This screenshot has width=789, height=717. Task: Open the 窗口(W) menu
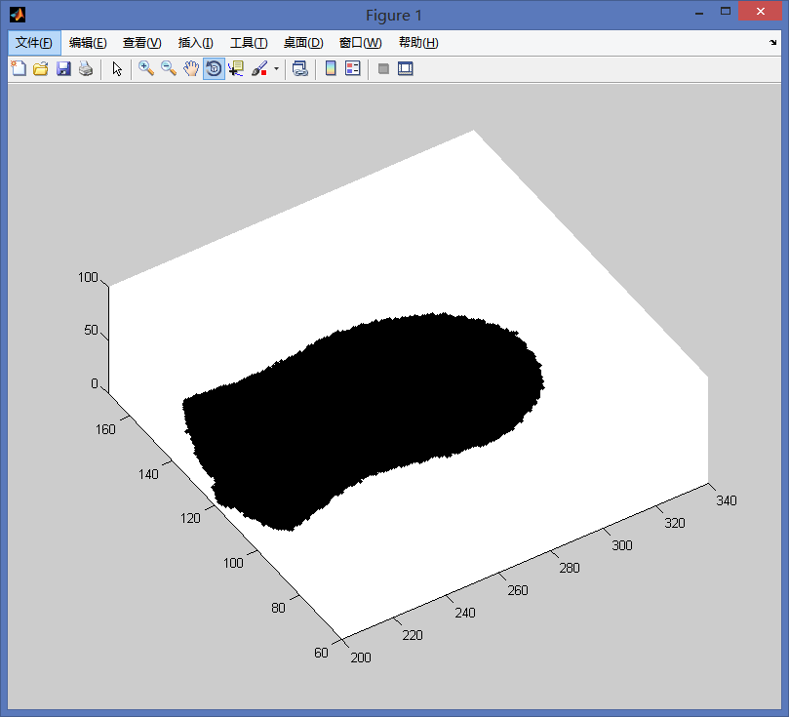(x=360, y=43)
